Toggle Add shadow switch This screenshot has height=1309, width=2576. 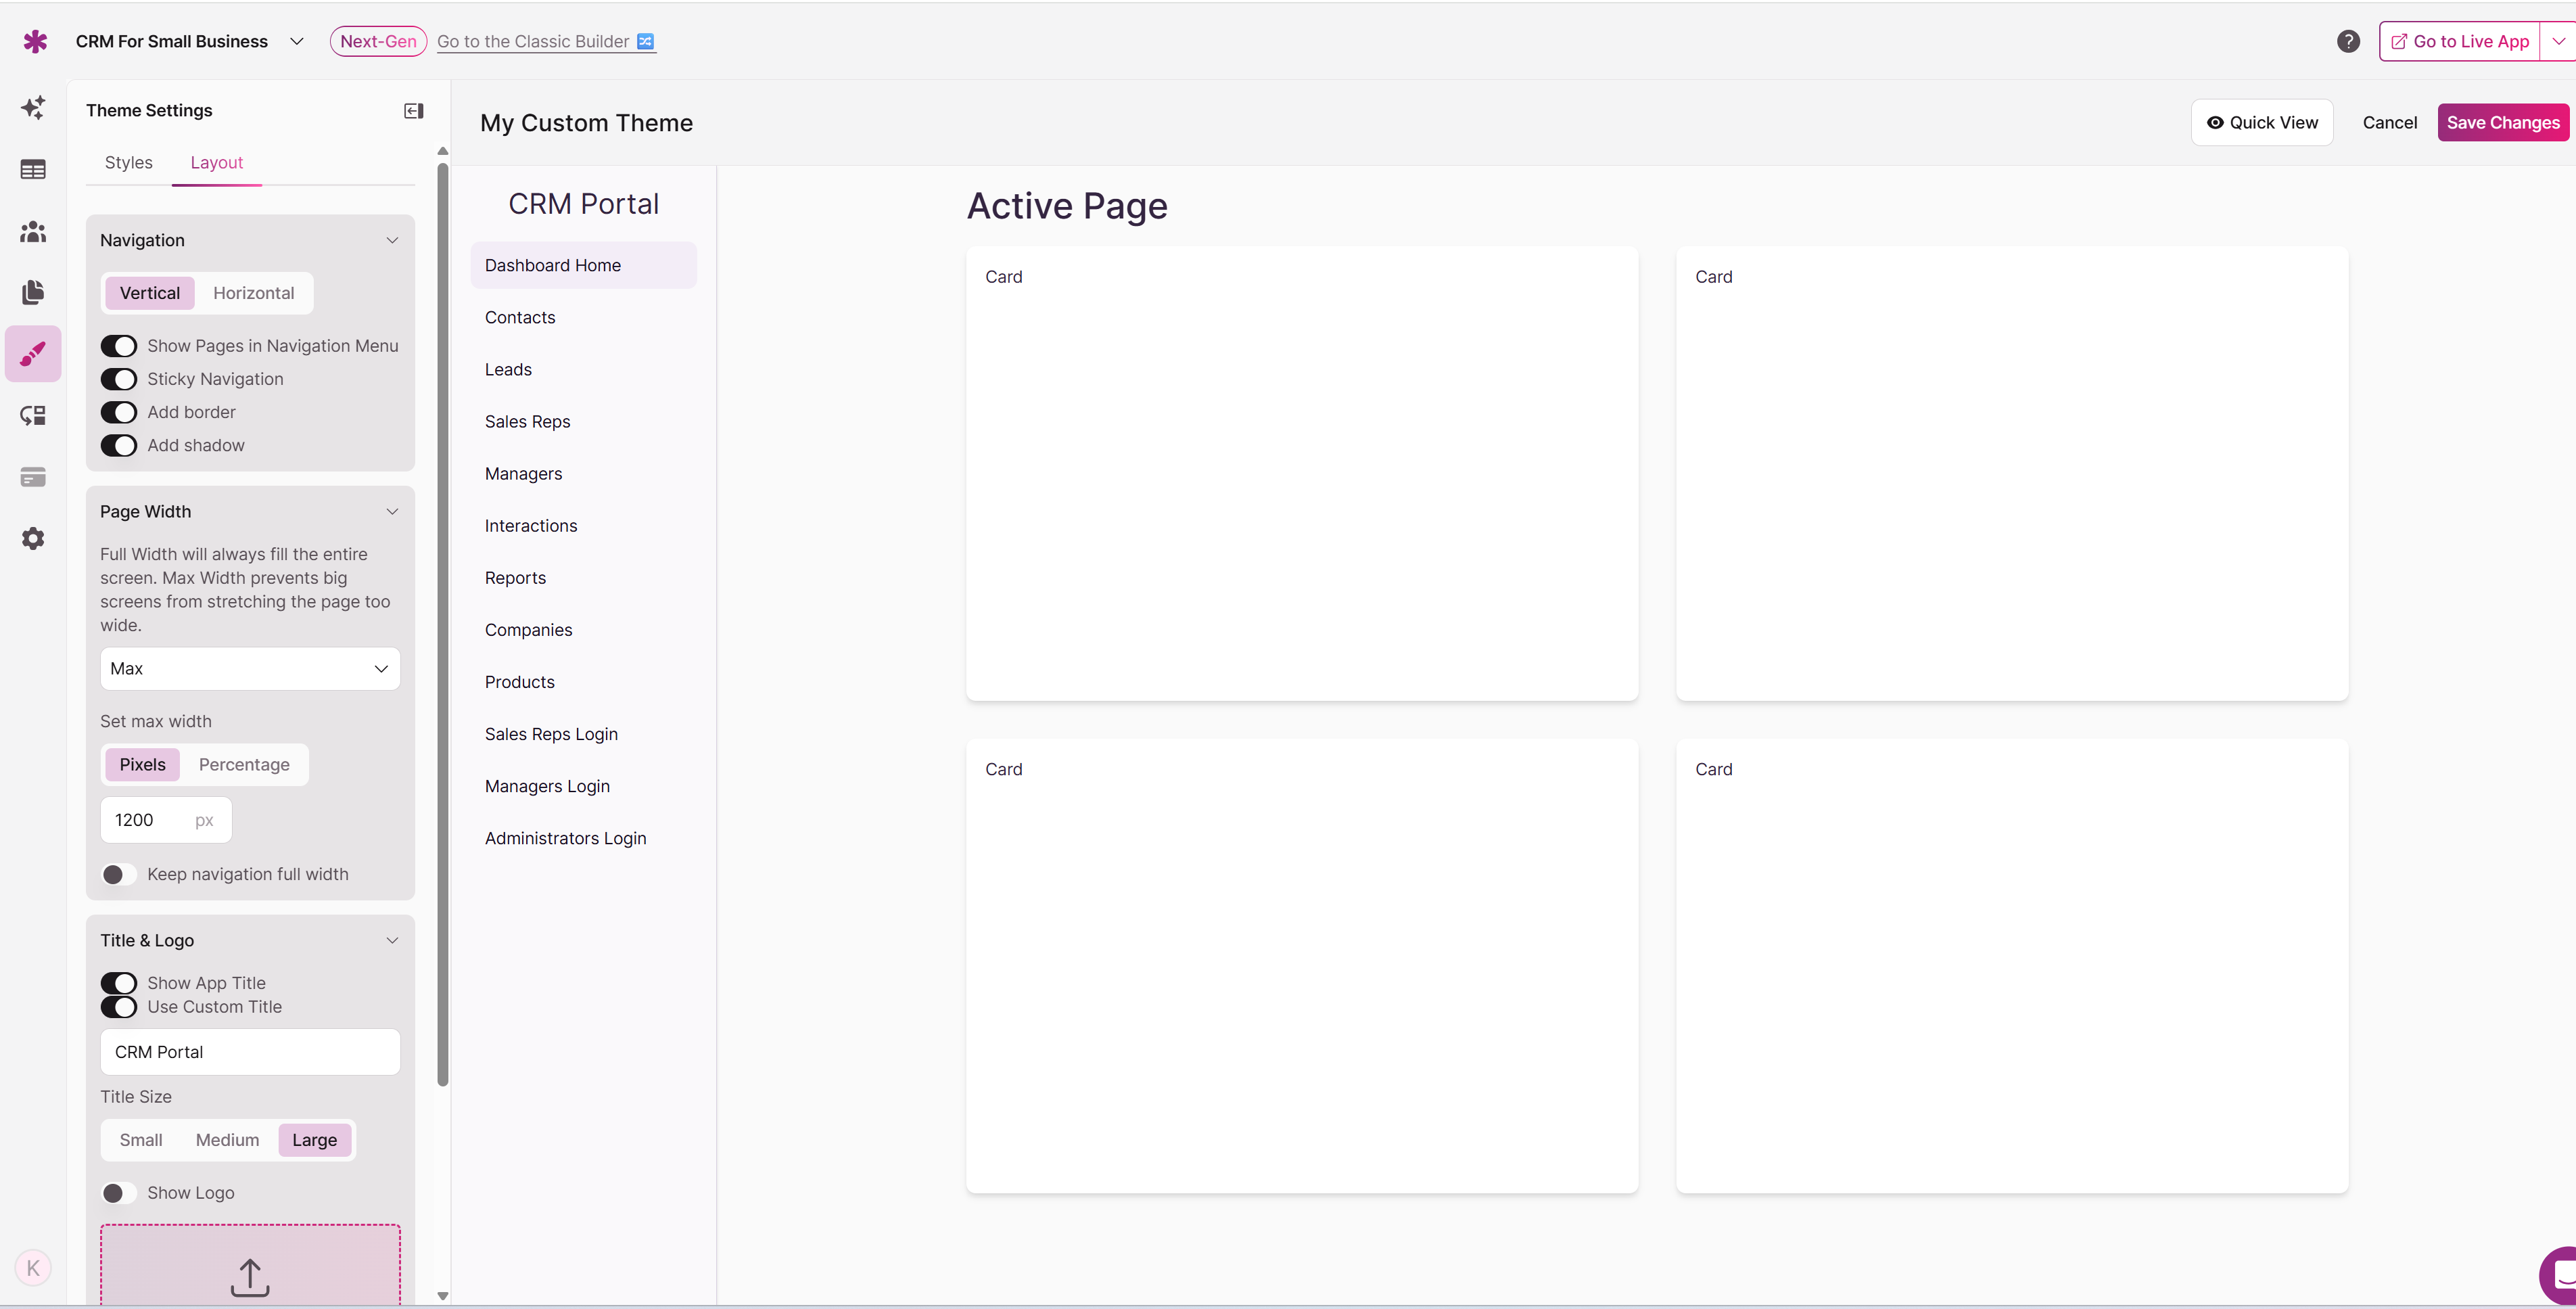119,445
